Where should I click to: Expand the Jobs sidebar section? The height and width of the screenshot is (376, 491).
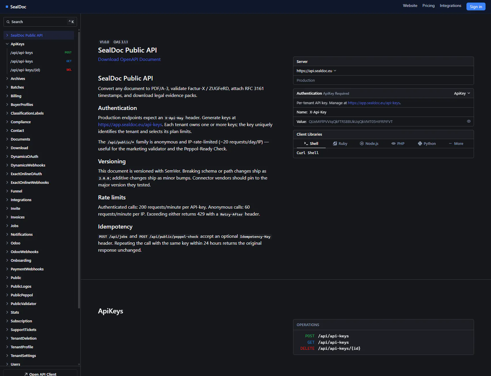pos(39,226)
